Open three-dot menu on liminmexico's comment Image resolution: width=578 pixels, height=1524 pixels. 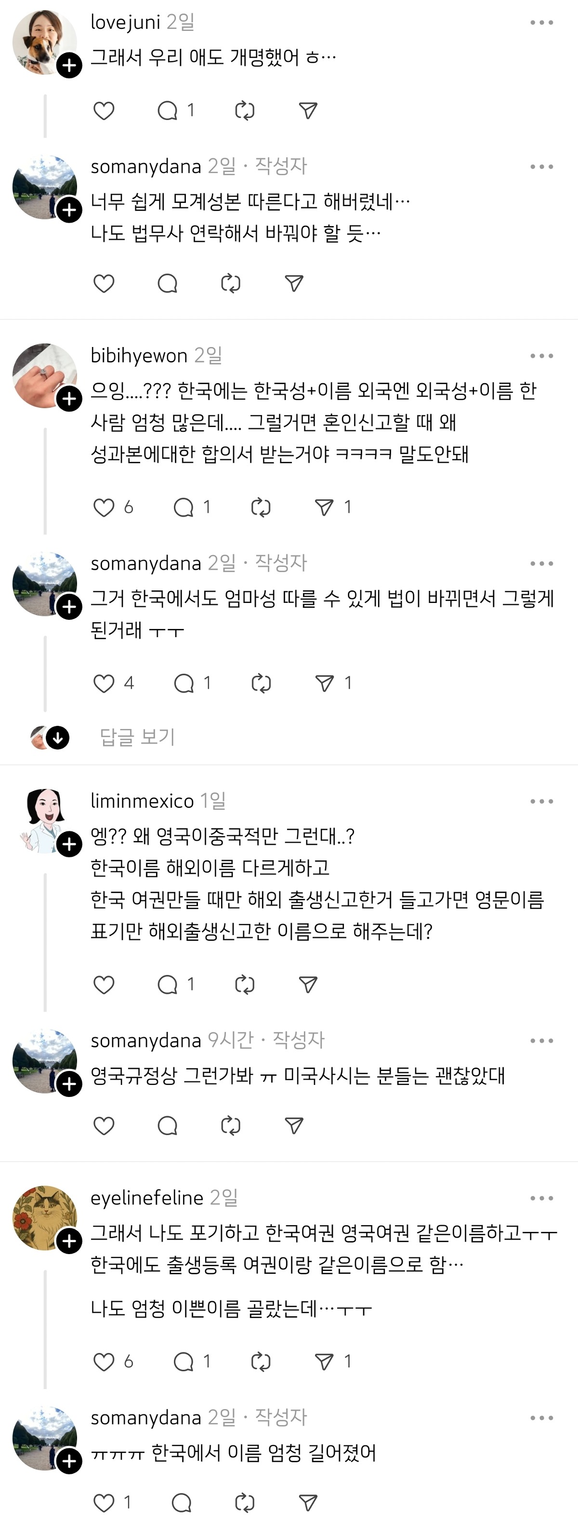[541, 801]
